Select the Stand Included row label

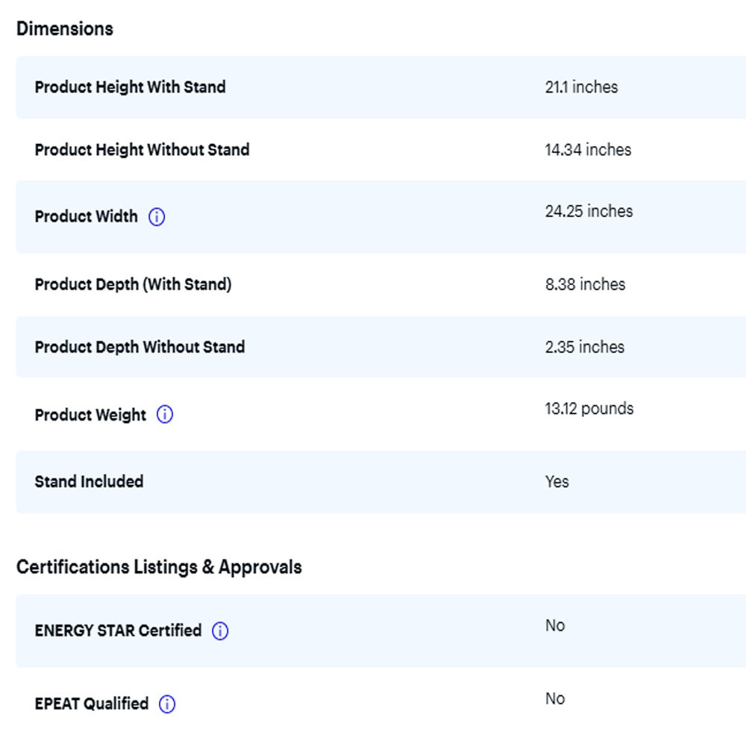click(89, 482)
